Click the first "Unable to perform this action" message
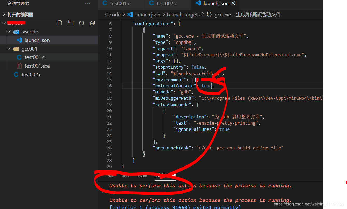The width and height of the screenshot is (347, 209). click(200, 185)
